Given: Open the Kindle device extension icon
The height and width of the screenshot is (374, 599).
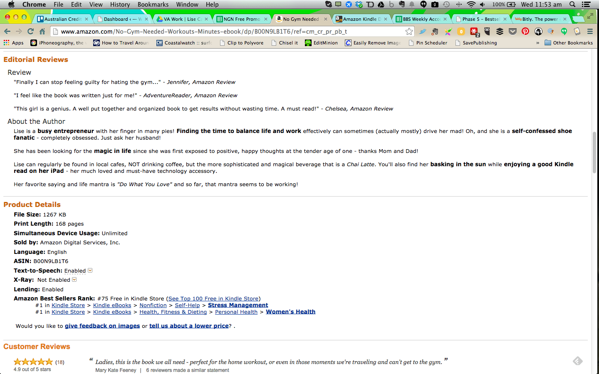Looking at the screenshot, I should [577, 31].
